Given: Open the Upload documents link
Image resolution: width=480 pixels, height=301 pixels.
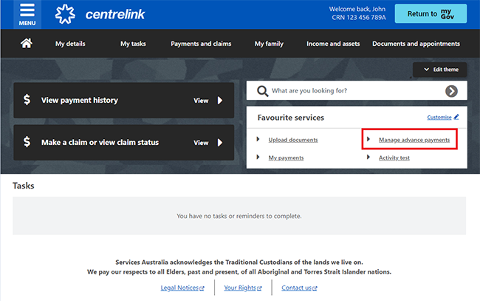Looking at the screenshot, I should [x=292, y=140].
